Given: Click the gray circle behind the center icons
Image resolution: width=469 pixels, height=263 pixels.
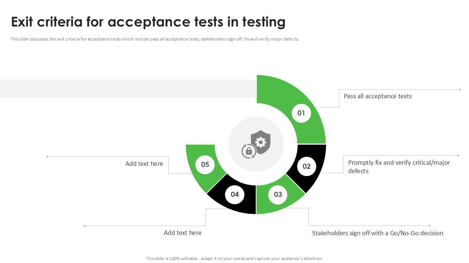Looking at the screenshot, I should click(x=242, y=131).
